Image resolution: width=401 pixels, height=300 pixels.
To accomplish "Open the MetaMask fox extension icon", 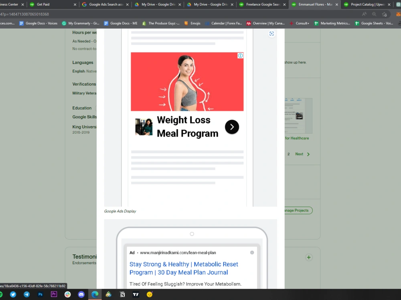I will 399,14.
